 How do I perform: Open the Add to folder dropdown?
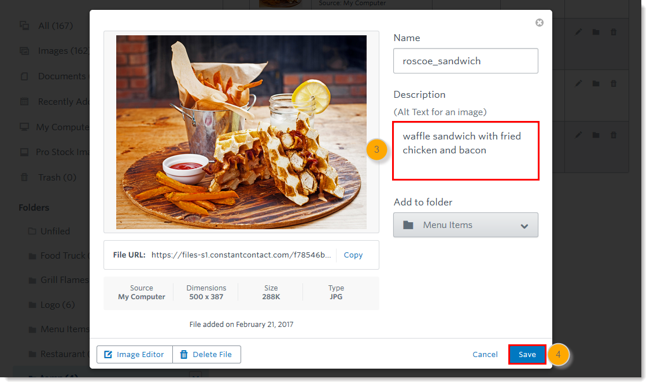(465, 225)
